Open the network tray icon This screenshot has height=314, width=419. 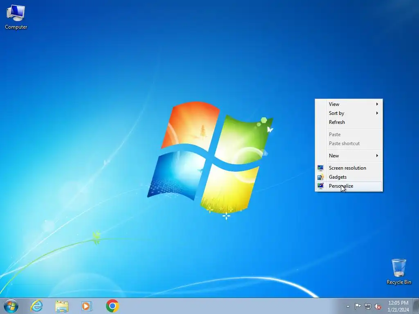[368, 306]
